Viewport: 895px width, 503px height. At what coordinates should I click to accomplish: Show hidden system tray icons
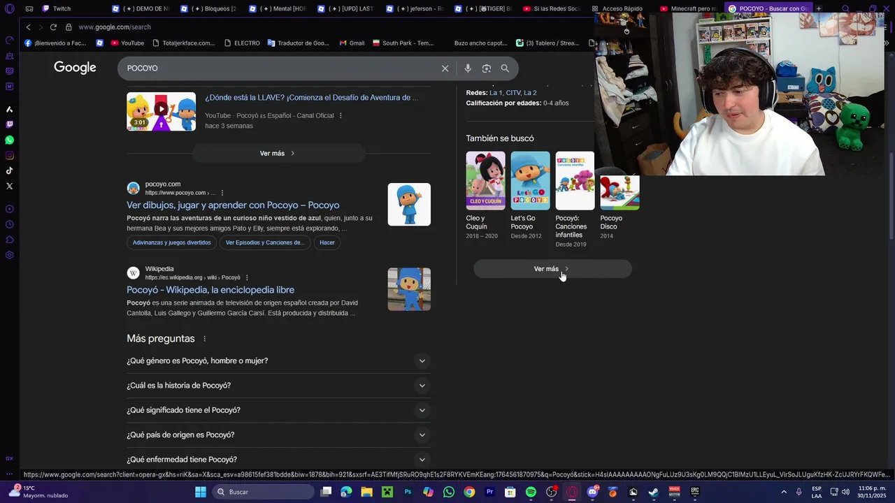pos(783,492)
